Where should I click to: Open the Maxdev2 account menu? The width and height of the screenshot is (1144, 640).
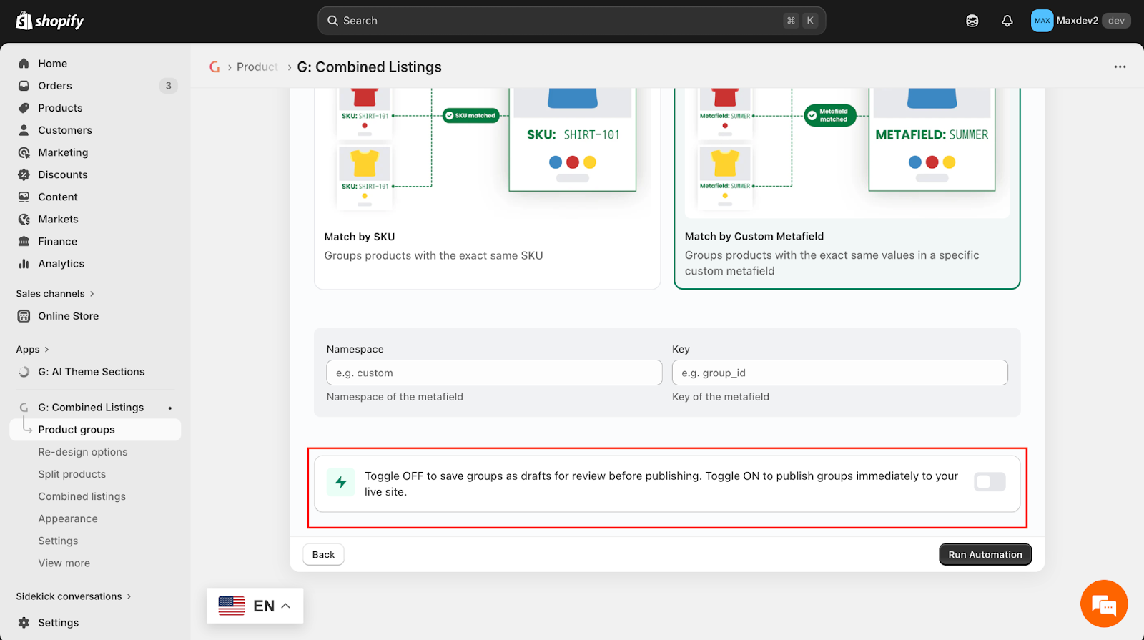click(1080, 21)
